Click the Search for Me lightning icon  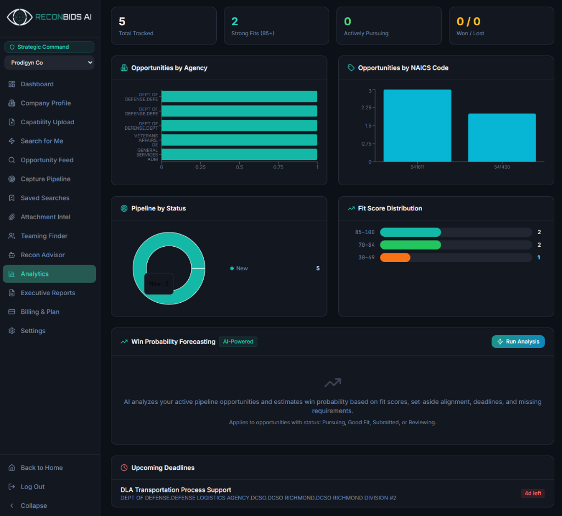[12, 141]
